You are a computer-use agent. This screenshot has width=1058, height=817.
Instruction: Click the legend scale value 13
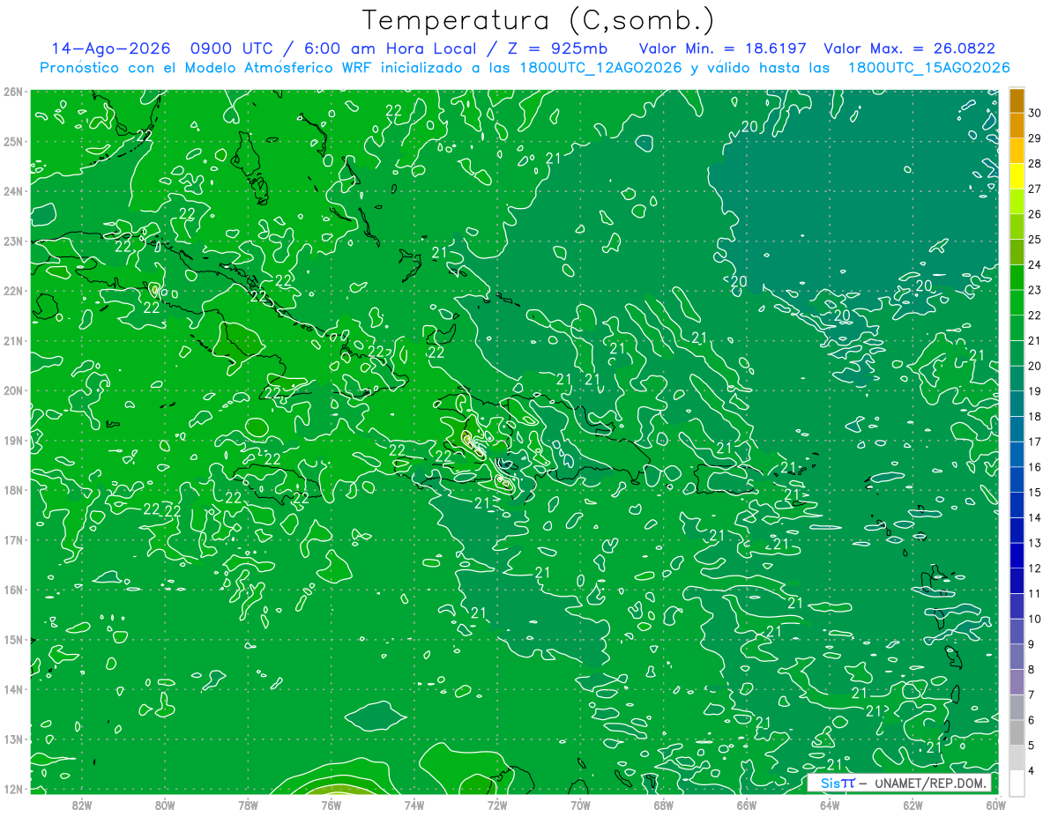[1035, 544]
